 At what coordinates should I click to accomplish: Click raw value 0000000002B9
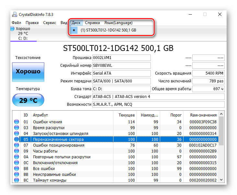(203, 151)
